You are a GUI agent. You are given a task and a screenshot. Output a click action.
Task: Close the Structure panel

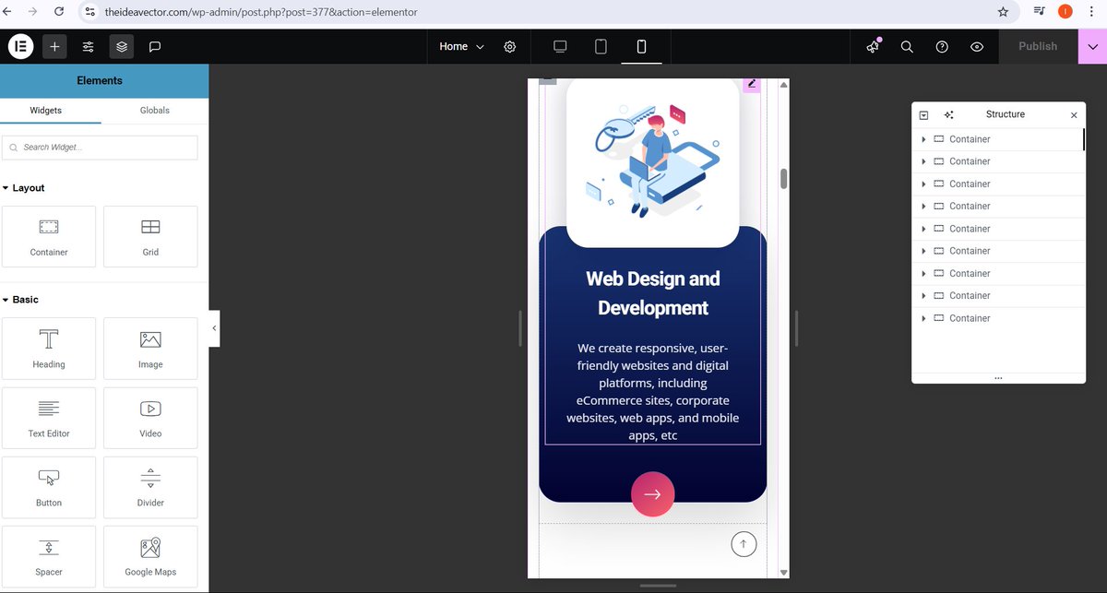(1074, 115)
